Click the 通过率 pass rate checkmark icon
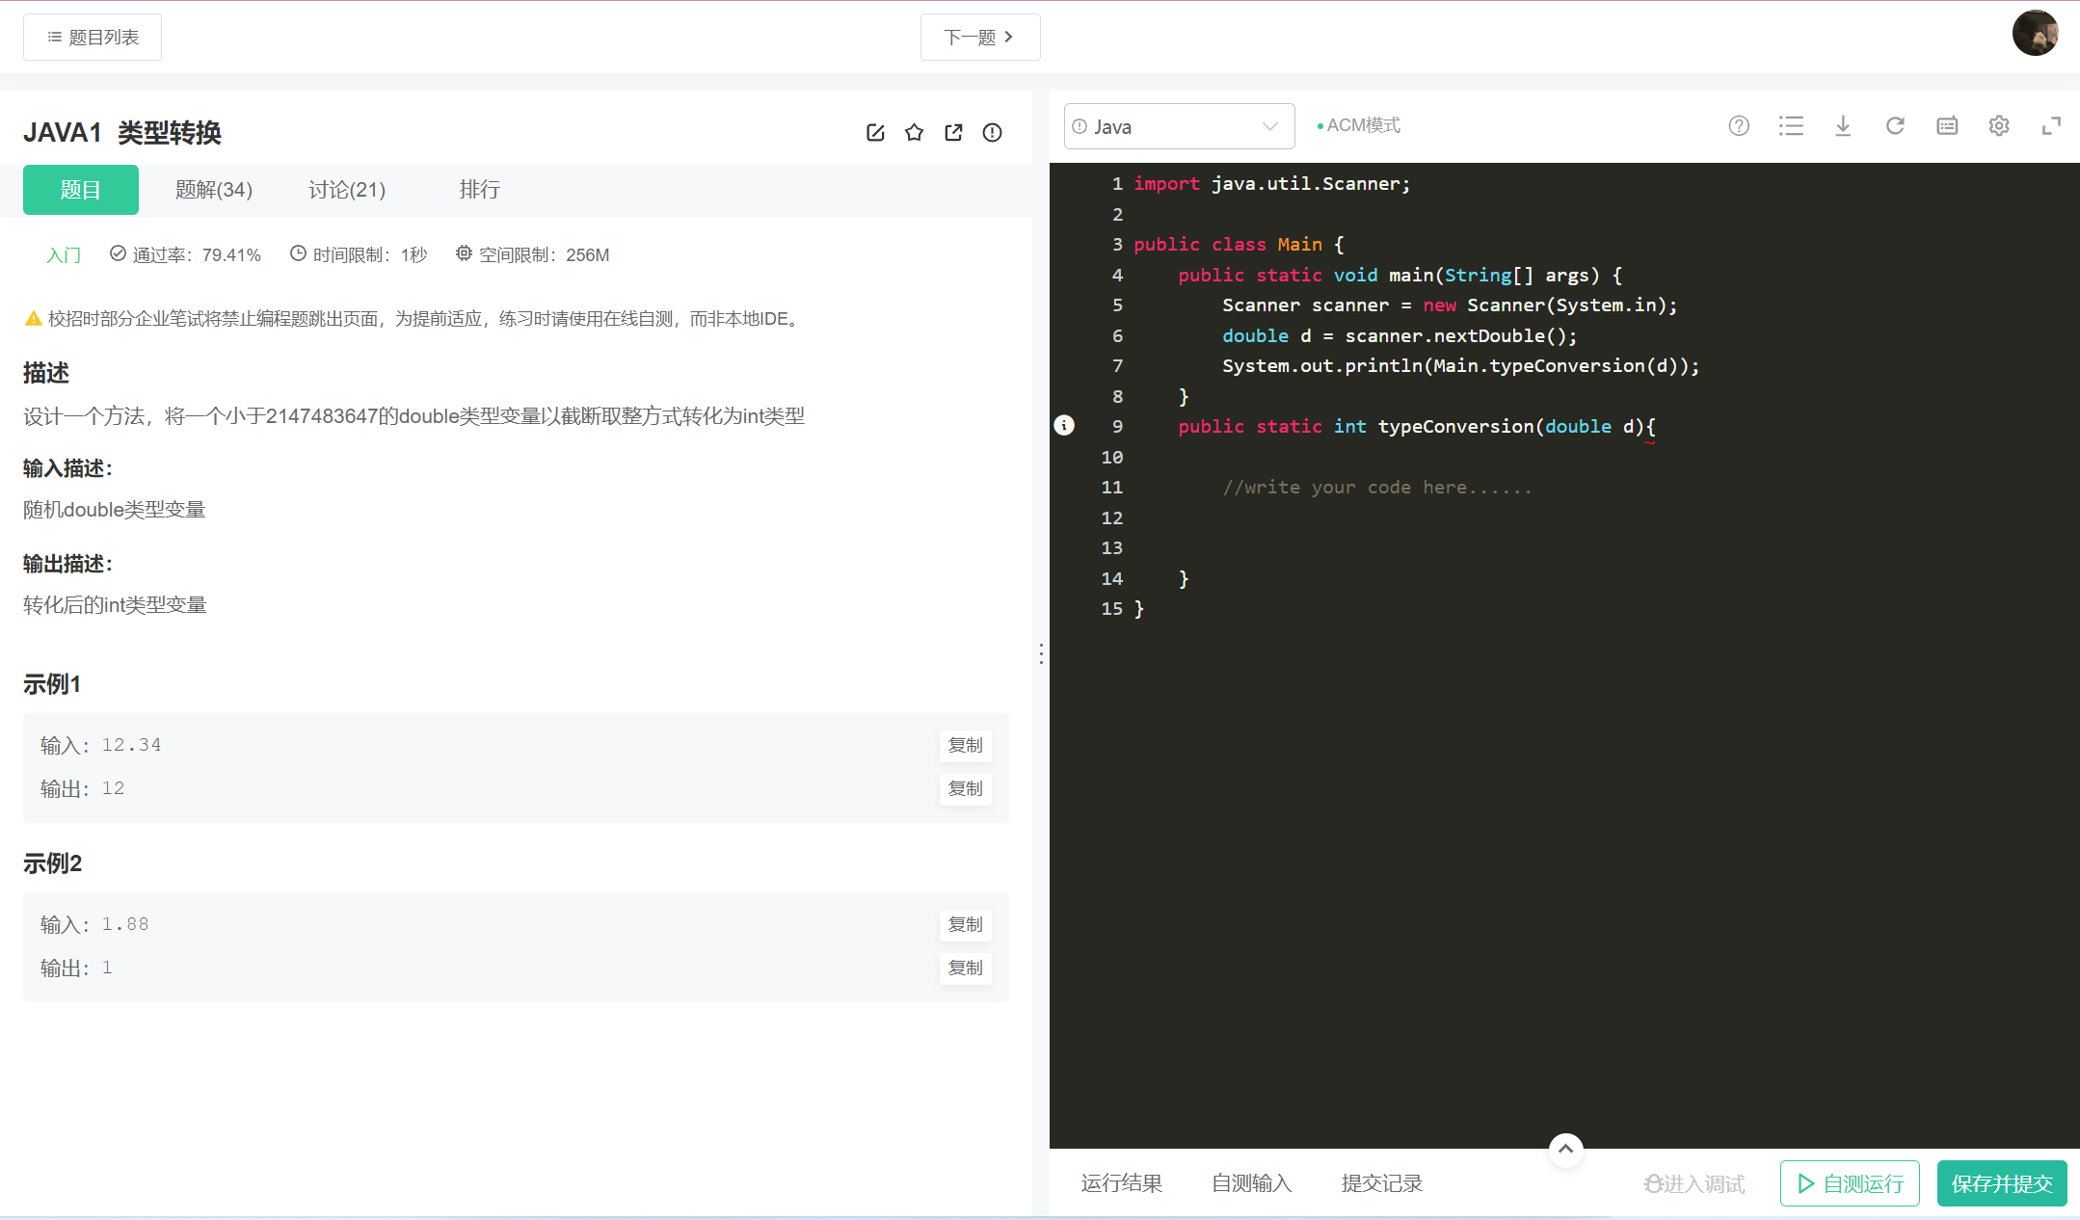The image size is (2080, 1220). tap(118, 253)
